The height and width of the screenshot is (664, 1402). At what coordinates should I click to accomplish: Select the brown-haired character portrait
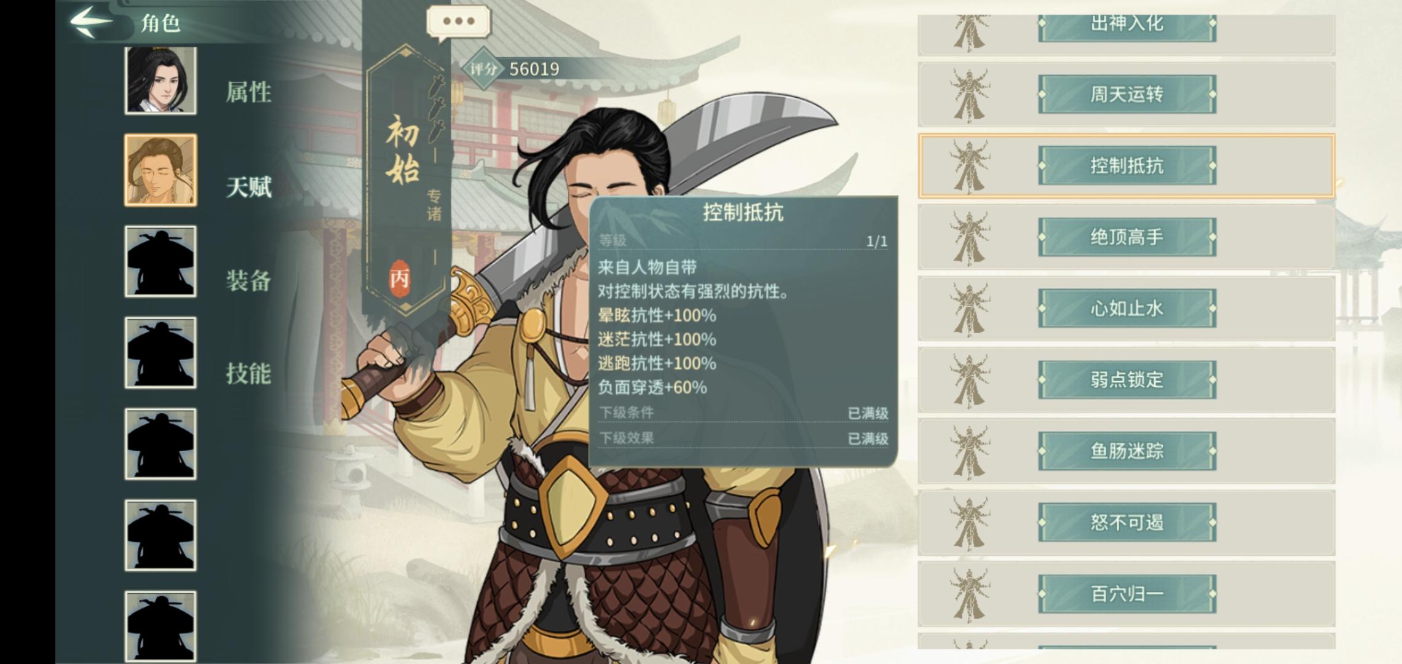click(160, 170)
